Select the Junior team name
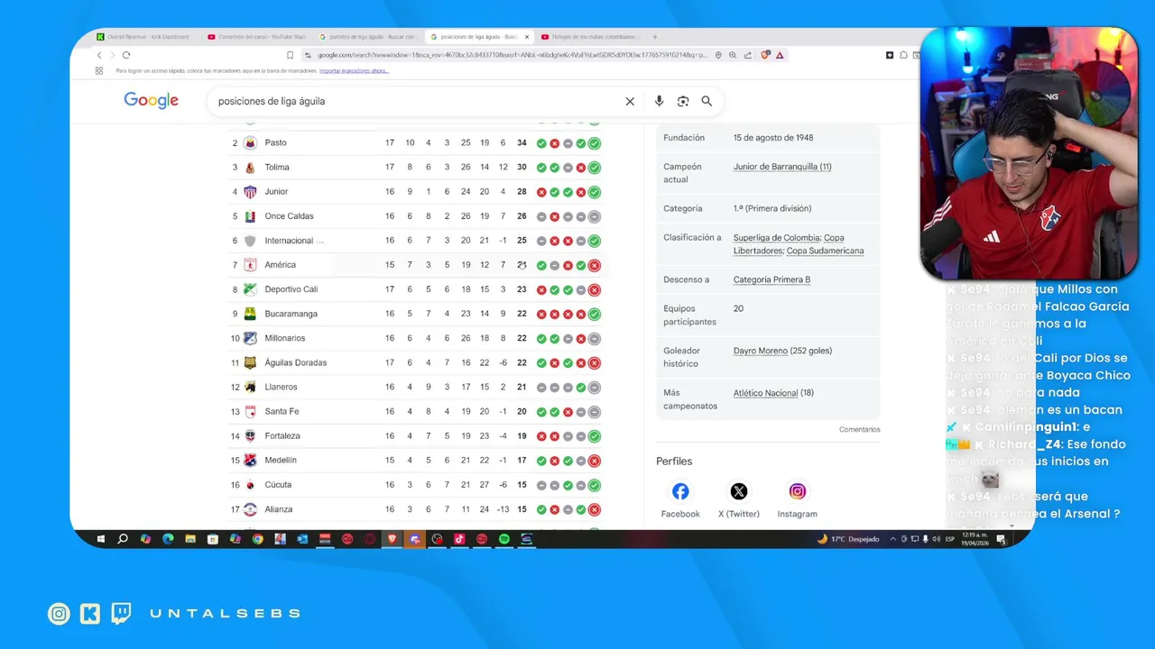This screenshot has width=1155, height=649. (x=276, y=191)
